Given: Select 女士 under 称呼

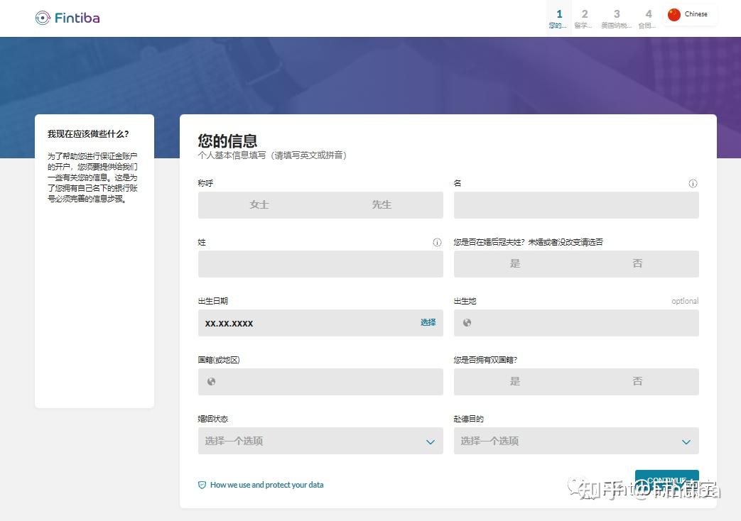Looking at the screenshot, I should (x=259, y=204).
